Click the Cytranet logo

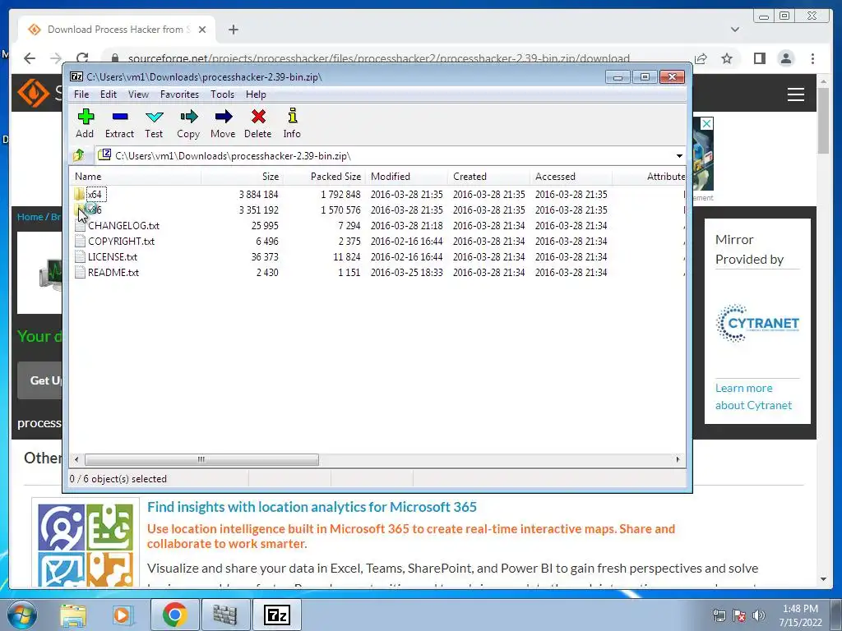pyautogui.click(x=757, y=323)
